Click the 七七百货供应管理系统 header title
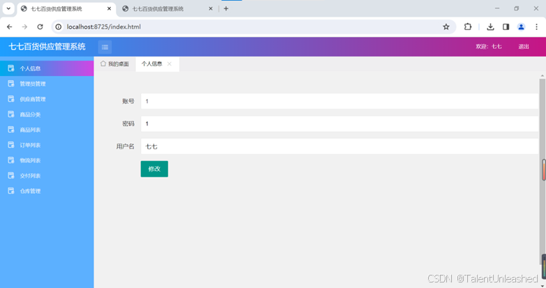 click(x=47, y=47)
